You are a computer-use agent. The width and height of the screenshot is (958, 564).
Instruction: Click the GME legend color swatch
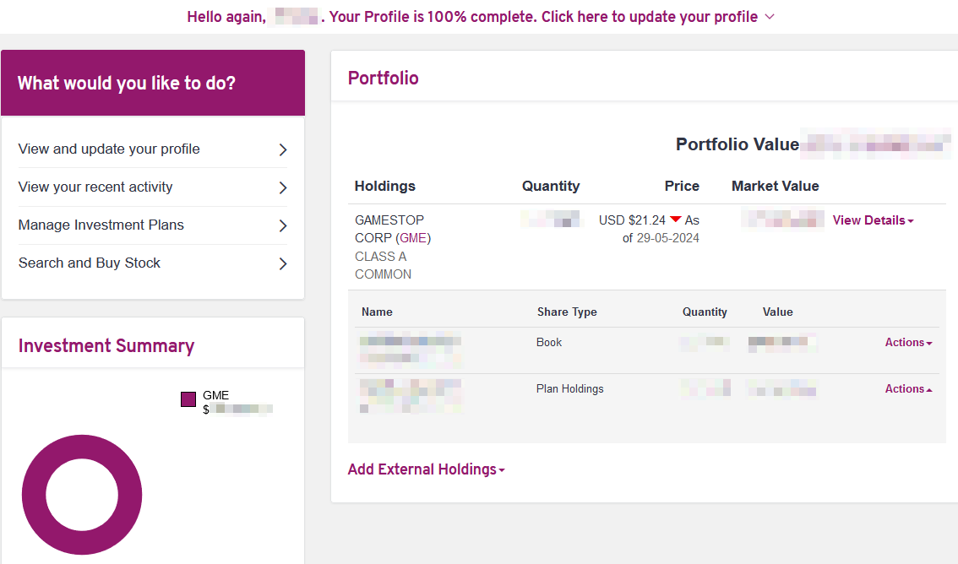pyautogui.click(x=188, y=399)
